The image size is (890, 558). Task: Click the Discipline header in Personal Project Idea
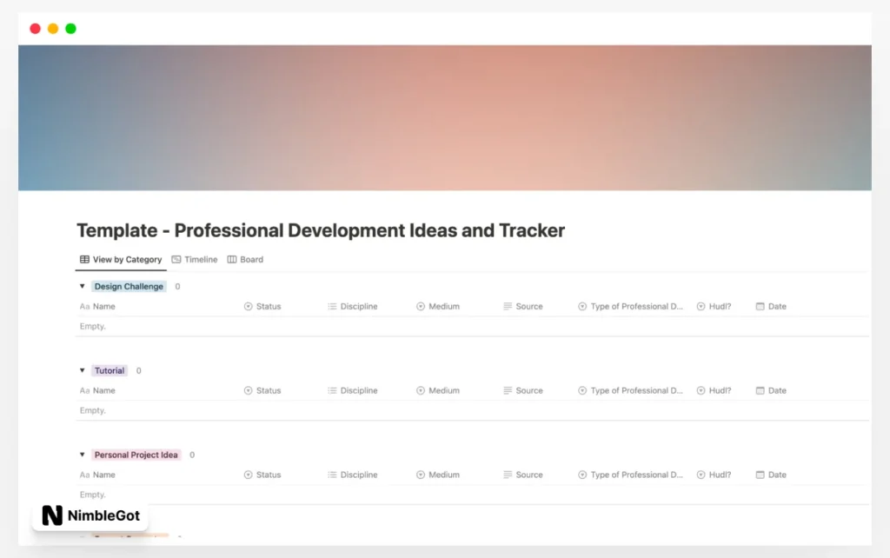(x=353, y=475)
